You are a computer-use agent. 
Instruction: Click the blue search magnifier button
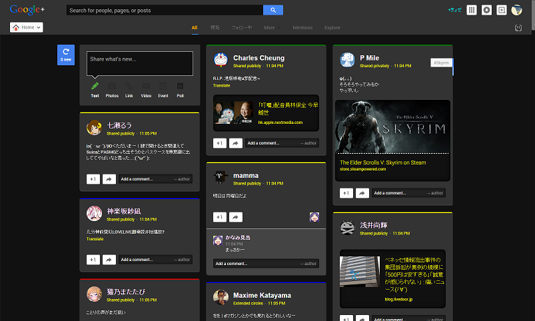point(273,10)
